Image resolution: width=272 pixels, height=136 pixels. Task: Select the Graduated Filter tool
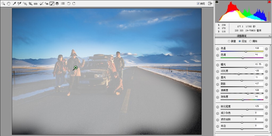coord(57,3)
